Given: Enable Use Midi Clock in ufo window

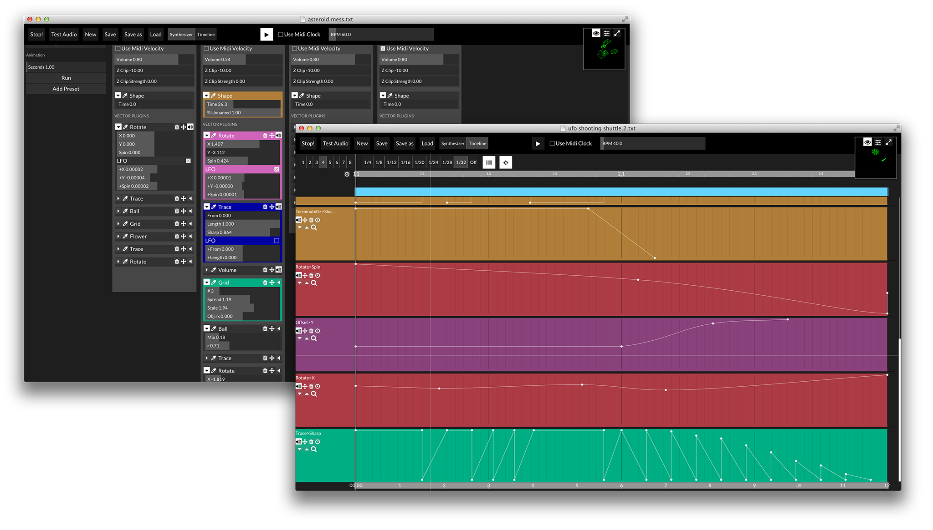Looking at the screenshot, I should (x=552, y=143).
